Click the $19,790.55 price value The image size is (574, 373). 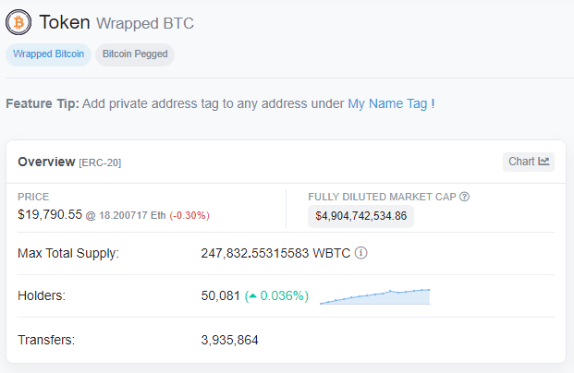50,214
